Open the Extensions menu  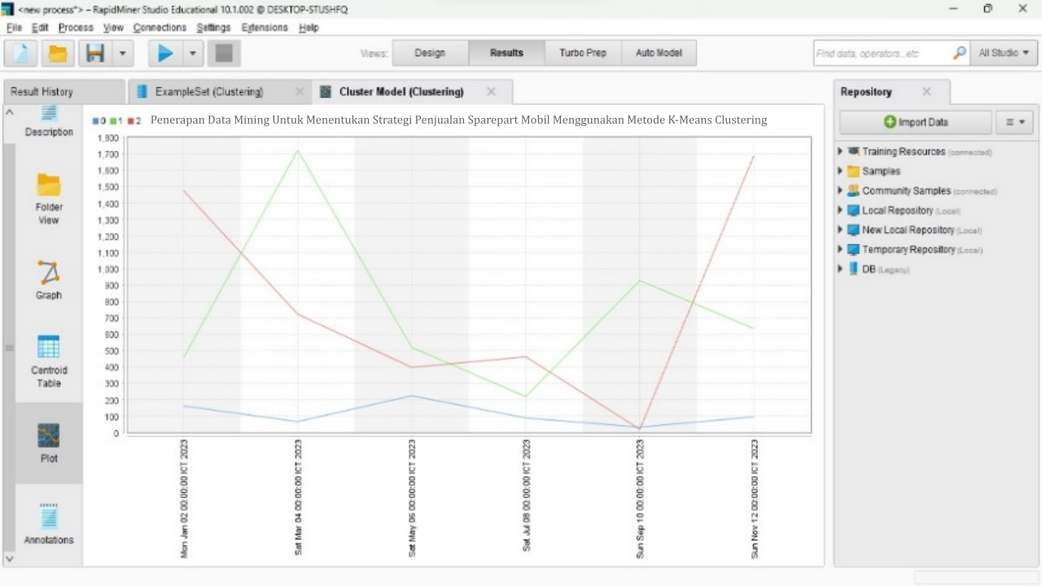tap(265, 28)
